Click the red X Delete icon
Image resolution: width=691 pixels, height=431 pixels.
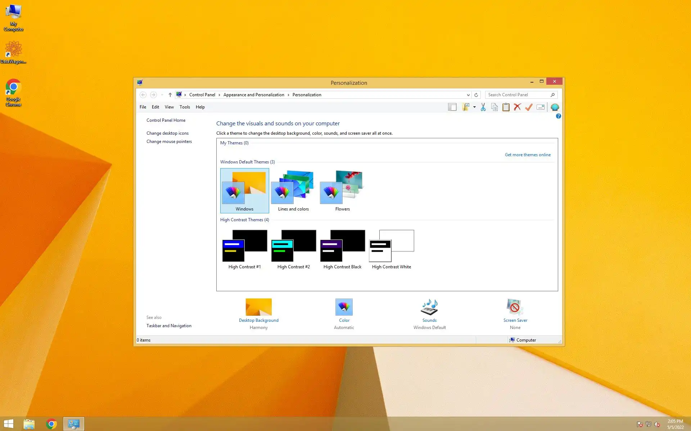pos(517,107)
